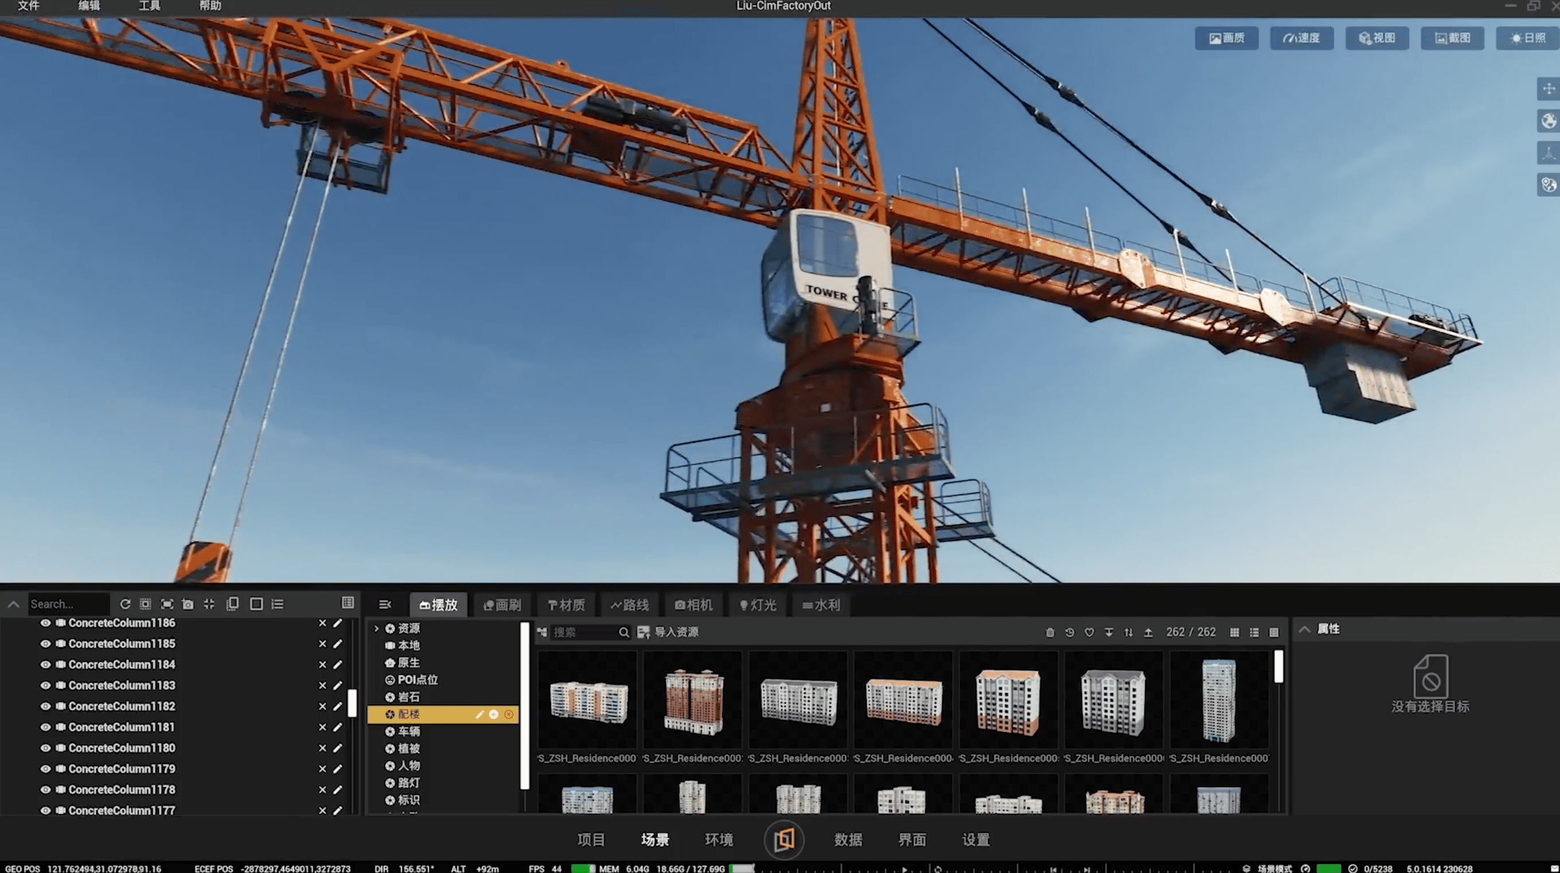Switch to the 材质 tab

coord(566,604)
